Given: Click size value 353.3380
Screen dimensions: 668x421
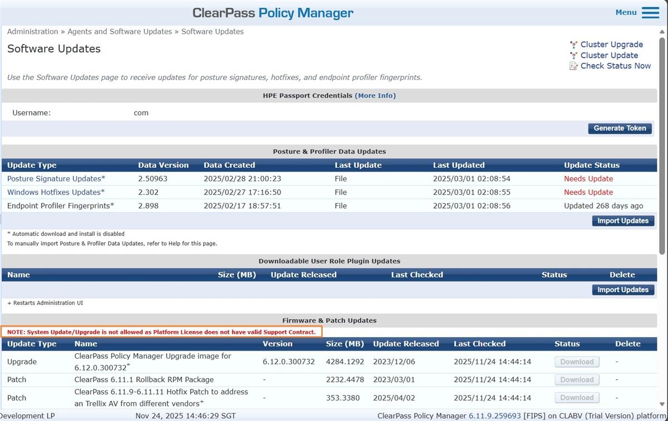Looking at the screenshot, I should 343,398.
